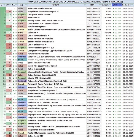Select Pictet-Russian Equities P EUR cell
The width and height of the screenshot is (134, 137).
click(x=57, y=48)
